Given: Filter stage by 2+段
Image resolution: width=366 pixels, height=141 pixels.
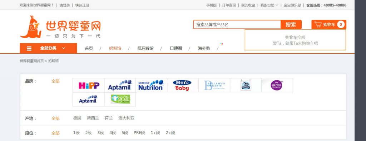Looking at the screenshot, I should click(170, 133).
